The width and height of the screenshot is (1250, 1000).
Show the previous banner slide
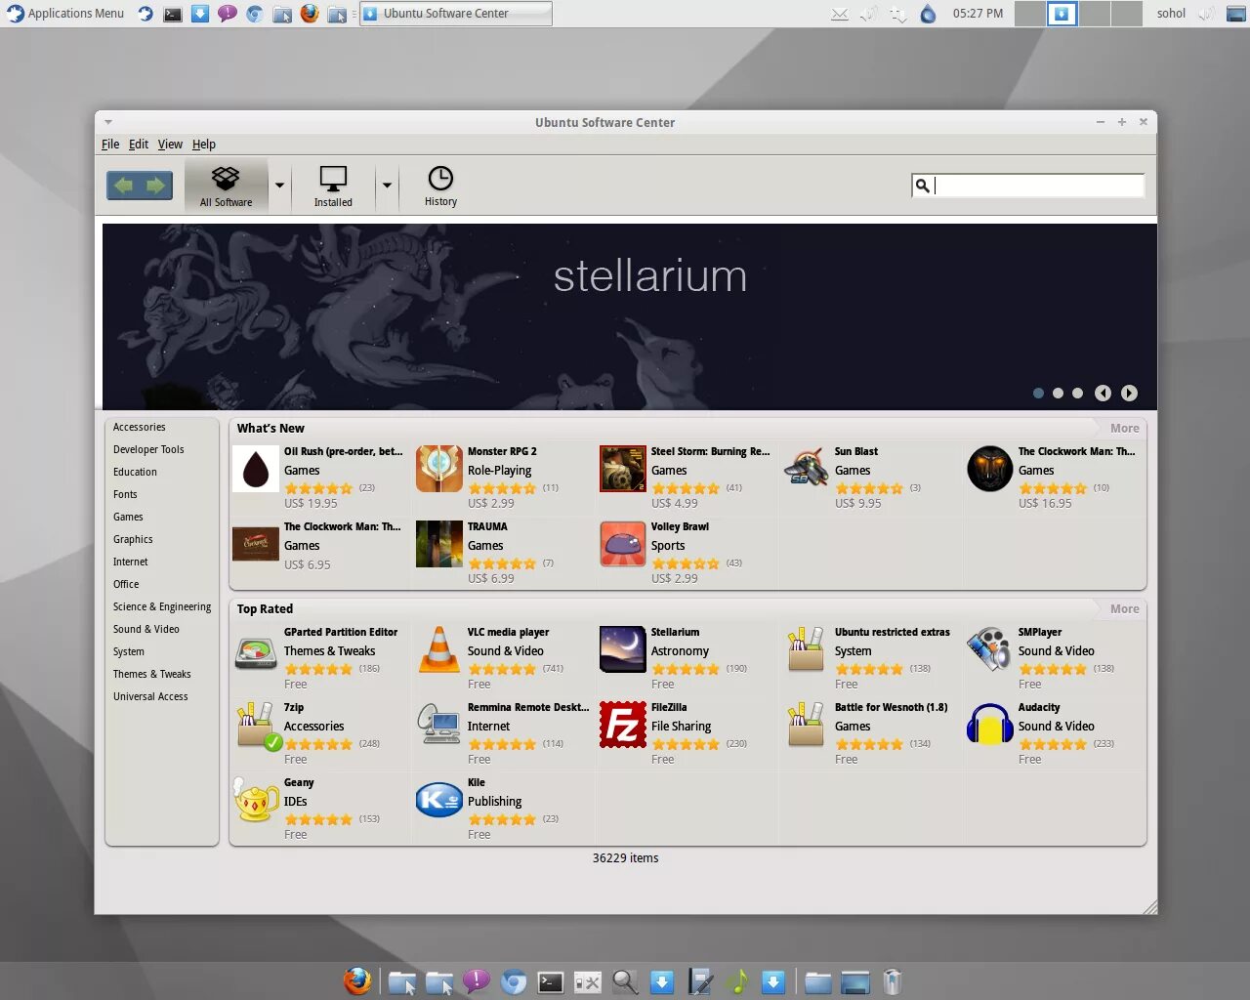pyautogui.click(x=1103, y=394)
